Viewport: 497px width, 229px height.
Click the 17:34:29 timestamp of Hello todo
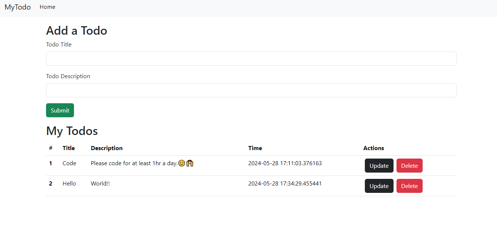point(285,184)
